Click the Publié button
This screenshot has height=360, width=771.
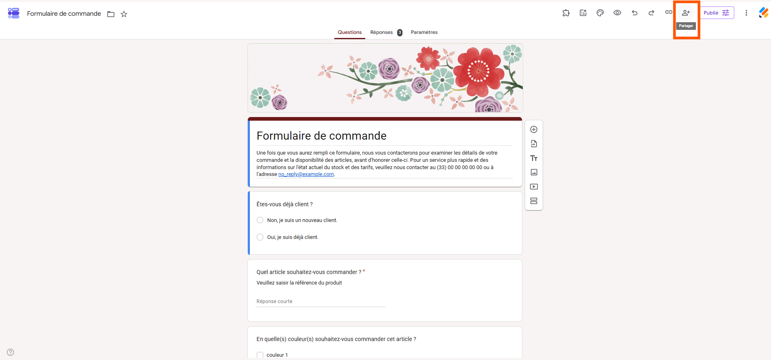tap(717, 13)
